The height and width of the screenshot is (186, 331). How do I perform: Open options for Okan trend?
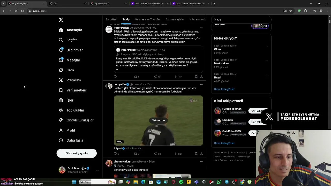click(x=267, y=47)
